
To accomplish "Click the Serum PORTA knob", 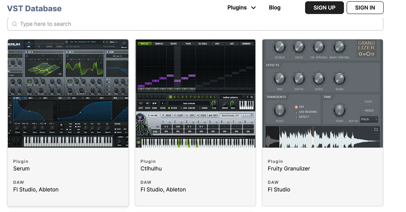I will tap(119, 141).
